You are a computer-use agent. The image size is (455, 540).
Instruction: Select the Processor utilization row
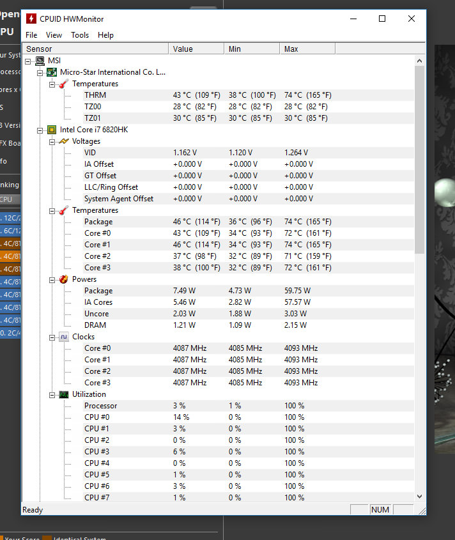248,406
